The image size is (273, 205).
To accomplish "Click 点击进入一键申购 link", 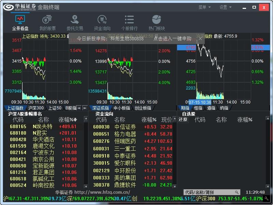I will point(172,39).
